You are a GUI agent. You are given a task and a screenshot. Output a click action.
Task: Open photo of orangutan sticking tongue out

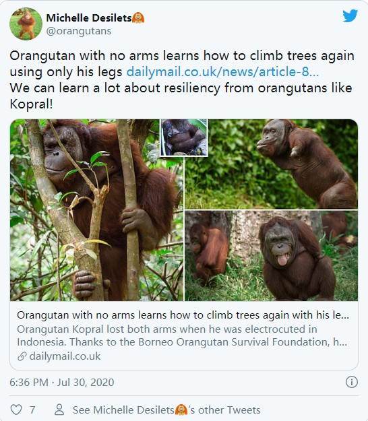(272, 255)
